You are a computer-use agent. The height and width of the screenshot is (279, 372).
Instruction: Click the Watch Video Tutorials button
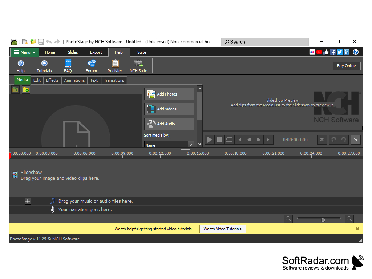[223, 229]
